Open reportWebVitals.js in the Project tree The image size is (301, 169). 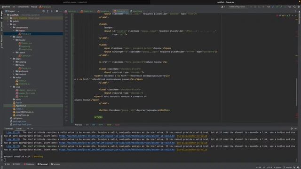[24, 112]
